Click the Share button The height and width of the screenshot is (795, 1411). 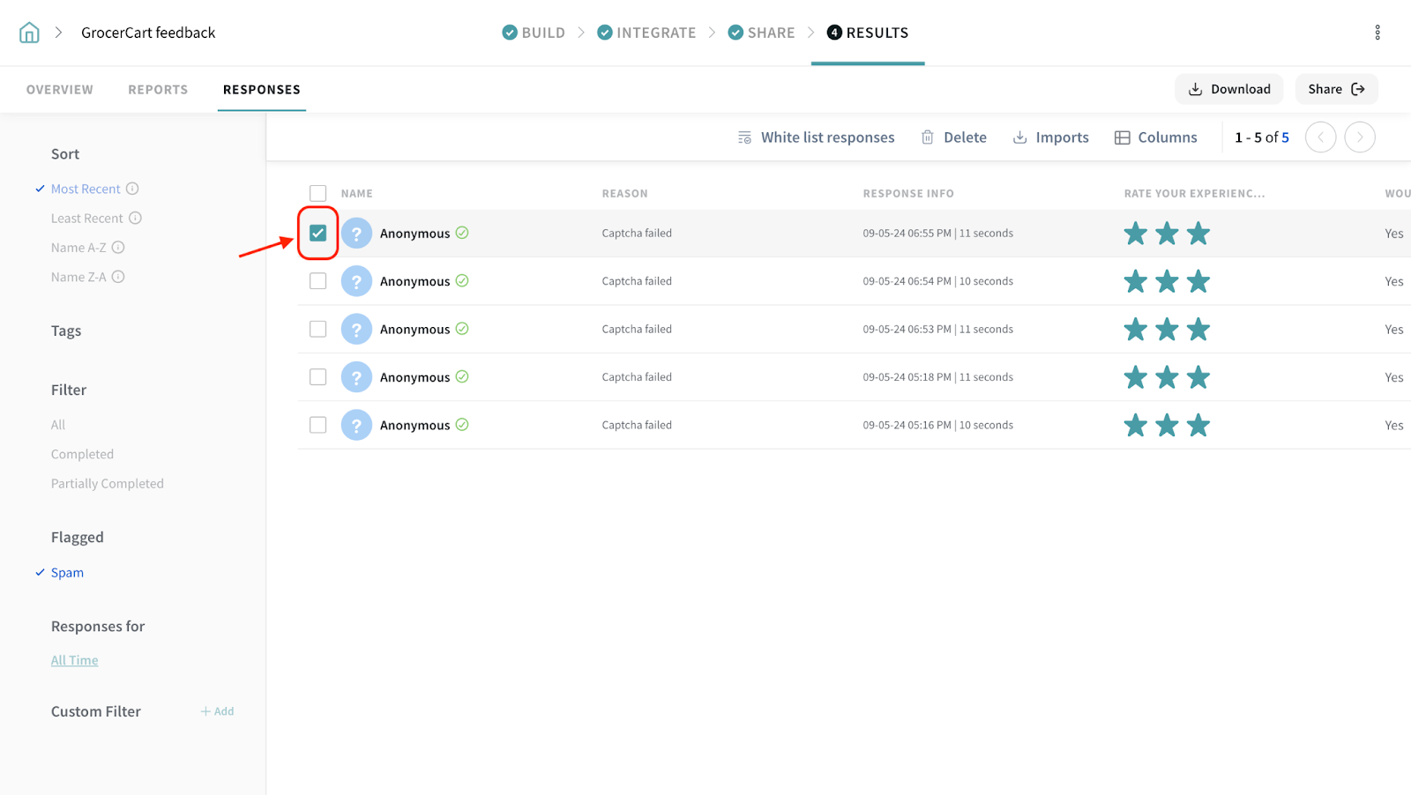(1335, 89)
